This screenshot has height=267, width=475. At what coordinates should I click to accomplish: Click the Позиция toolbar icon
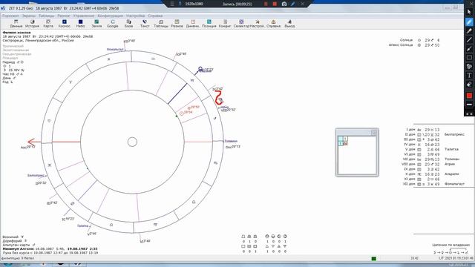pyautogui.click(x=209, y=24)
